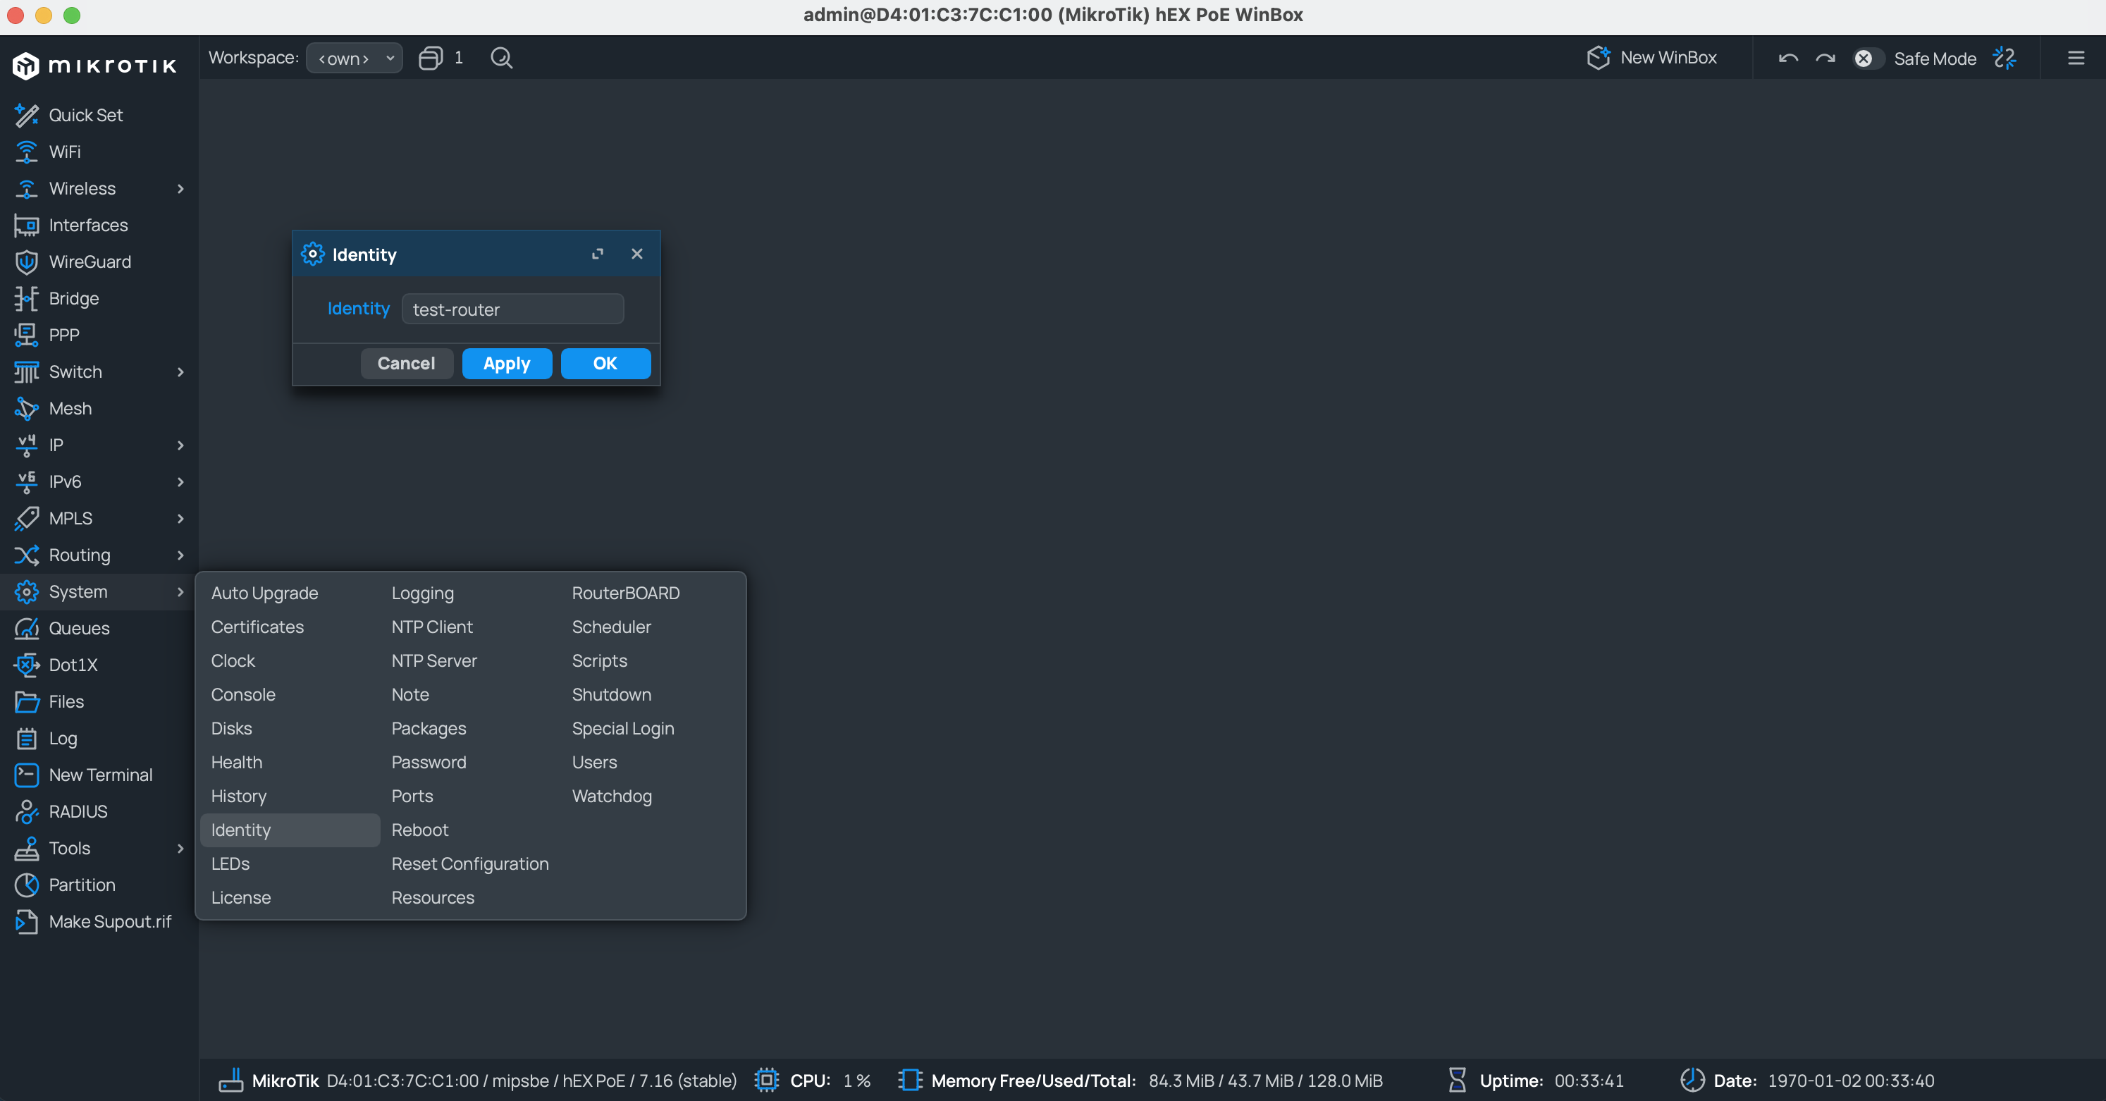Choose RouterBOARD from System menu

tap(625, 593)
